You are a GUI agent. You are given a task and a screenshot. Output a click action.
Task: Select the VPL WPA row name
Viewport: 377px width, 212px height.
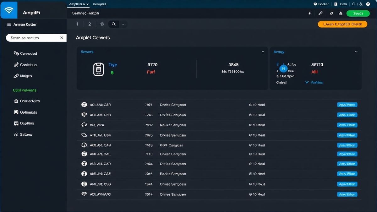click(x=97, y=125)
